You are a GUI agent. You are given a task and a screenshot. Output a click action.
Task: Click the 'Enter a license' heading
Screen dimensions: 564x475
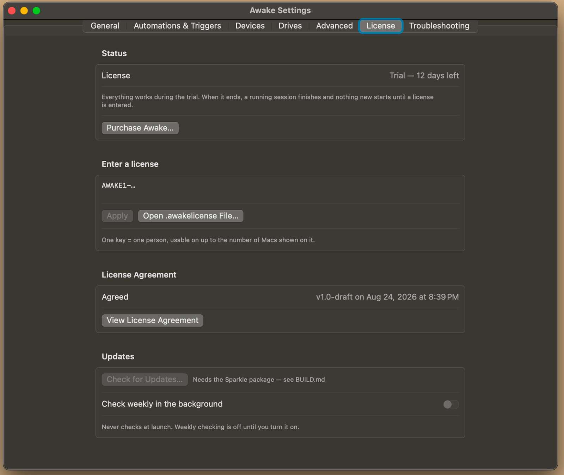click(x=130, y=164)
